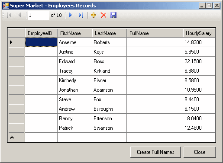The width and height of the screenshot is (223, 163).
Task: Click the salary value 10.9500
Action: click(199, 90)
